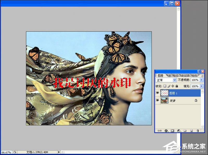Switch to the 历史记录 tab

[185, 75]
